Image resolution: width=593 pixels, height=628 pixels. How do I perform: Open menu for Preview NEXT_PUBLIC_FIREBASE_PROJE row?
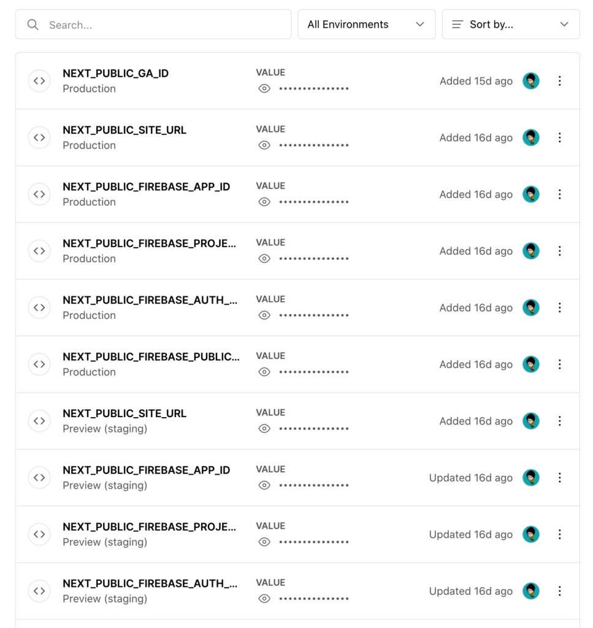559,534
